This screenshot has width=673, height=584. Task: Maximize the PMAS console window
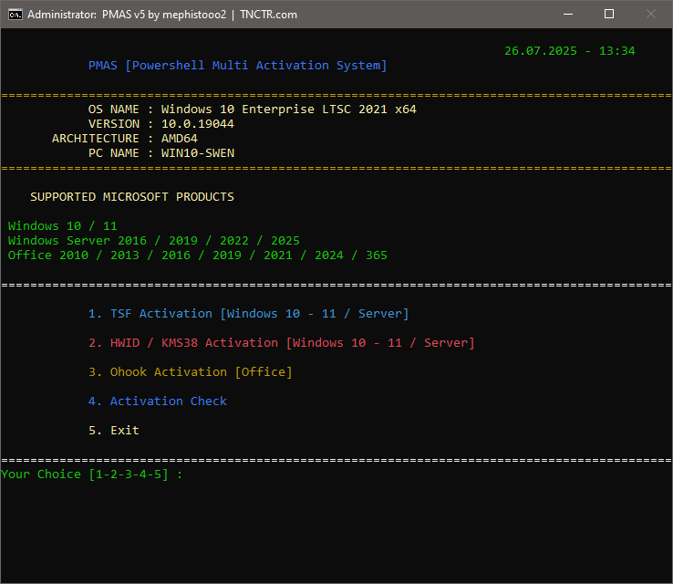(608, 15)
